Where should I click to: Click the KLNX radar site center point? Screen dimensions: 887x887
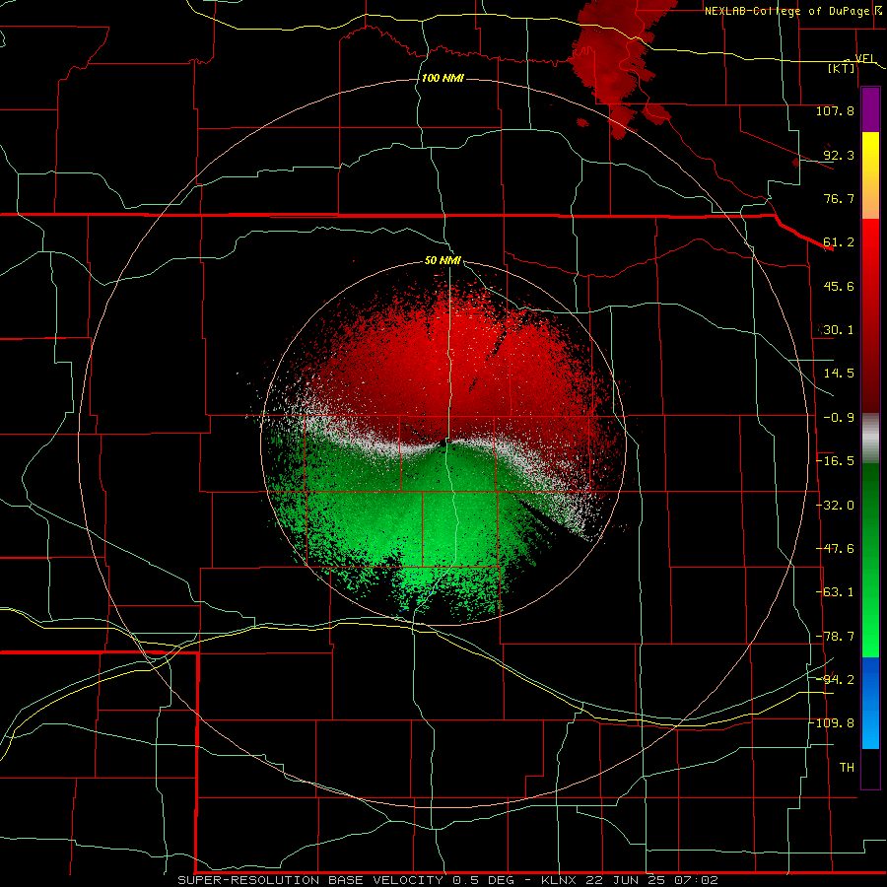(443, 443)
